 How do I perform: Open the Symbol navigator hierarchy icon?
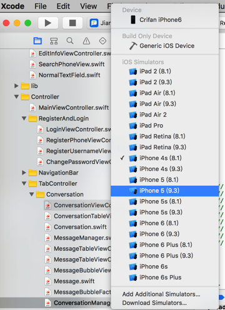tap(54, 41)
